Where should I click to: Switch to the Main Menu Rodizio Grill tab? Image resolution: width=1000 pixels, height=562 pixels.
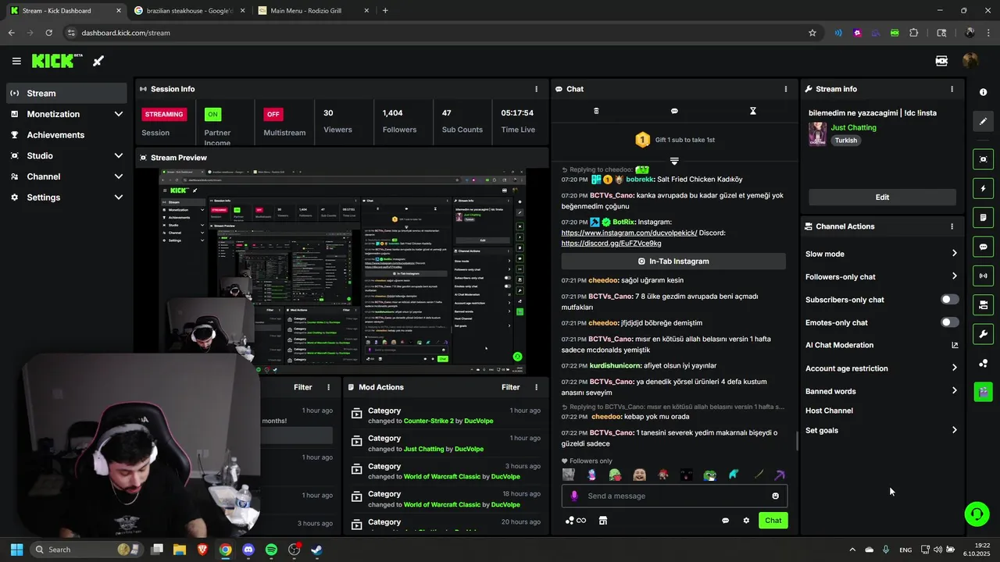313,11
